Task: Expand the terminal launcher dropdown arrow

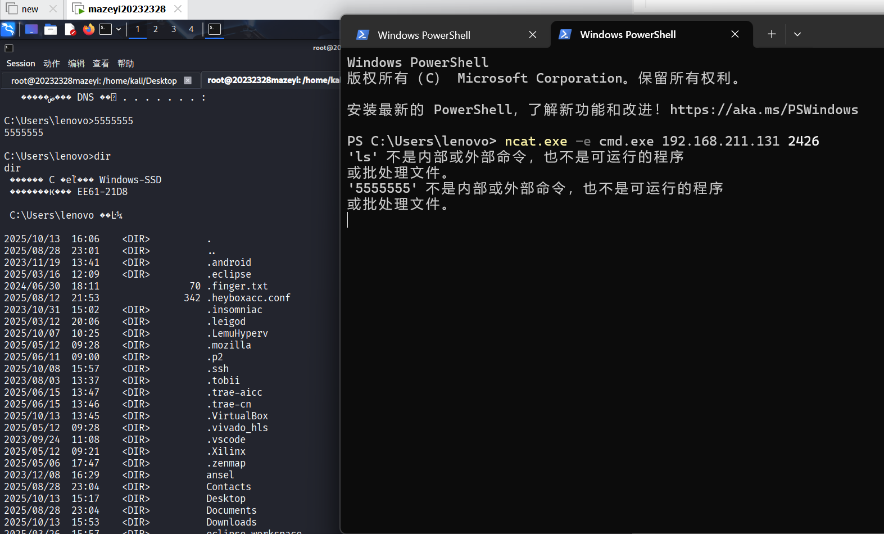Action: pyautogui.click(x=119, y=29)
